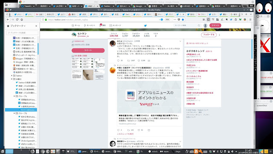
Task: Click the clock 21:43 in system tray
Action: pyautogui.click(x=248, y=151)
